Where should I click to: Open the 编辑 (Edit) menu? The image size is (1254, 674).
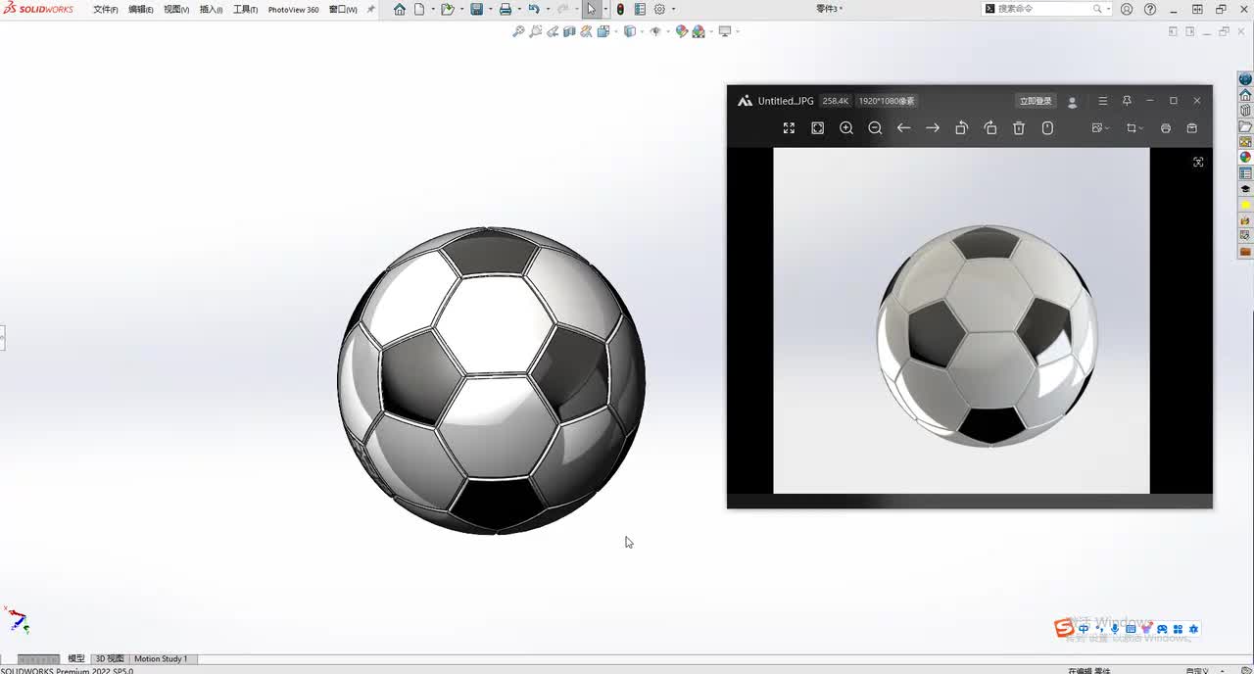[x=141, y=10]
